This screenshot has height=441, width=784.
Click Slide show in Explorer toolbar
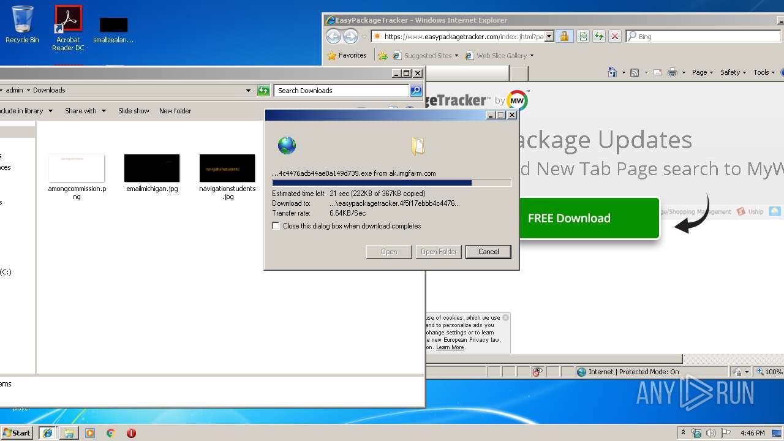tap(134, 111)
